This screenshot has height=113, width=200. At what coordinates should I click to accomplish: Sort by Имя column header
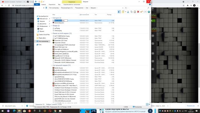click(x=54, y=15)
